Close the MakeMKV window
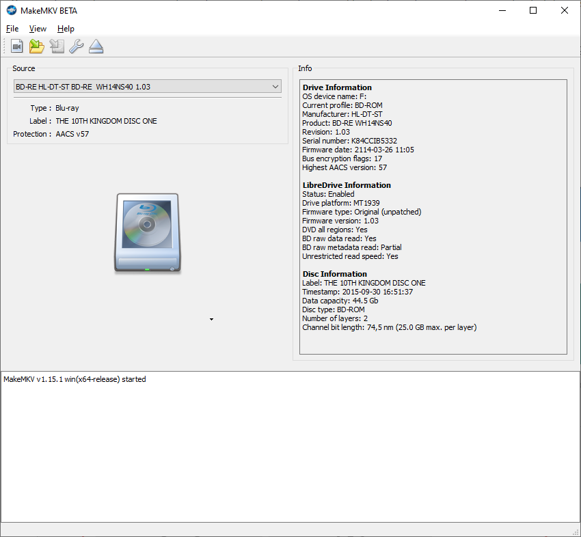This screenshot has height=537, width=581. 565,10
